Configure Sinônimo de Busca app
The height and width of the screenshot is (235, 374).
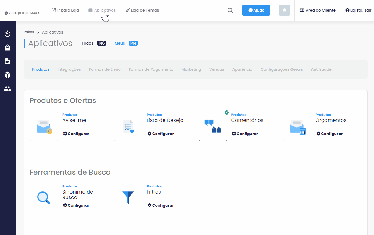(x=76, y=205)
